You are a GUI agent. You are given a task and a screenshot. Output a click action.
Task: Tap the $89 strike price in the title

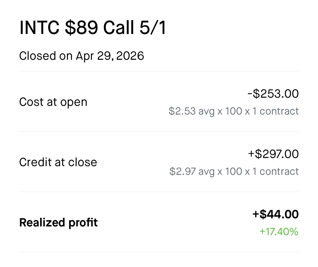click(x=81, y=28)
